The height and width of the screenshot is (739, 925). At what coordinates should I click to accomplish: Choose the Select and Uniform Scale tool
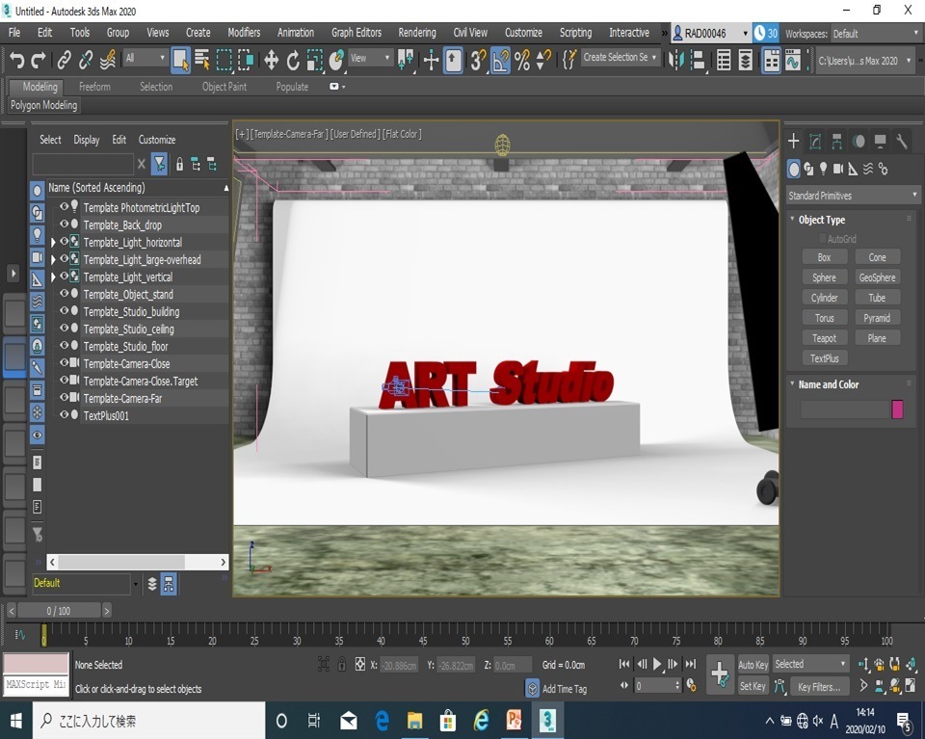click(314, 60)
